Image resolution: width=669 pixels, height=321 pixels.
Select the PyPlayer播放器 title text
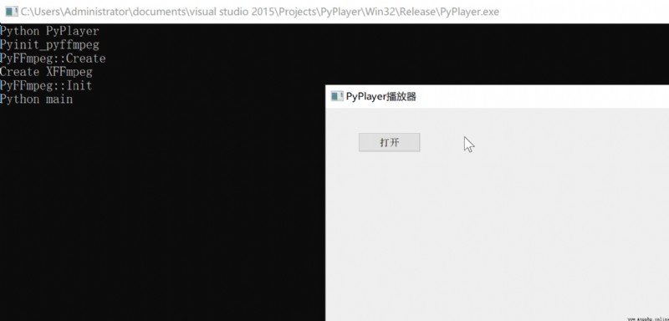pyautogui.click(x=380, y=96)
